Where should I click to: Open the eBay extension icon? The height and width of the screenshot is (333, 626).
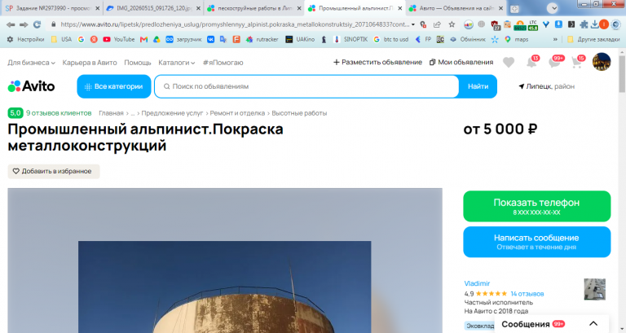[468, 24]
